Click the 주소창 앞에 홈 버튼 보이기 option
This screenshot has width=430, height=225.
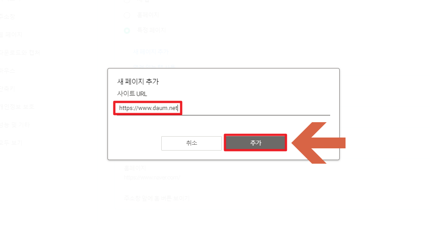click(157, 198)
